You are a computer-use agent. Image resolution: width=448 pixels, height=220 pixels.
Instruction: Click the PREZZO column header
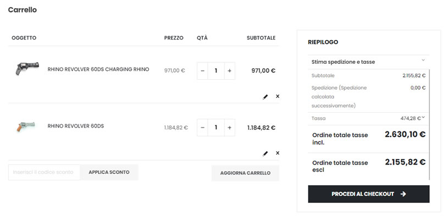click(174, 38)
